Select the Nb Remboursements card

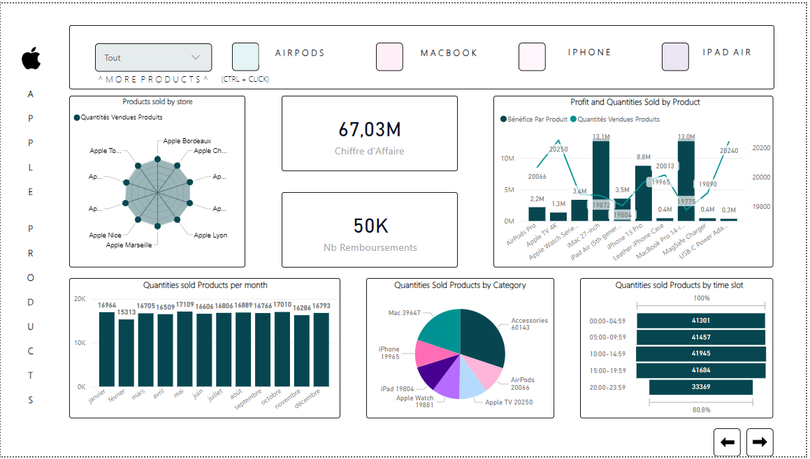pyautogui.click(x=369, y=230)
